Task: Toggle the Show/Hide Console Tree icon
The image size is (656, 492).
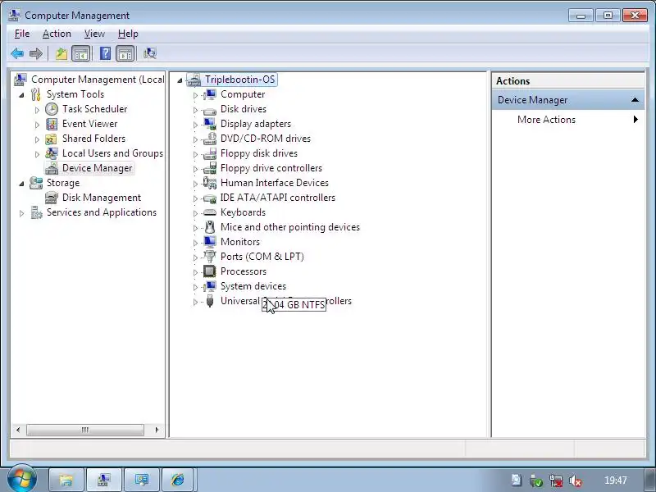Action: point(80,53)
